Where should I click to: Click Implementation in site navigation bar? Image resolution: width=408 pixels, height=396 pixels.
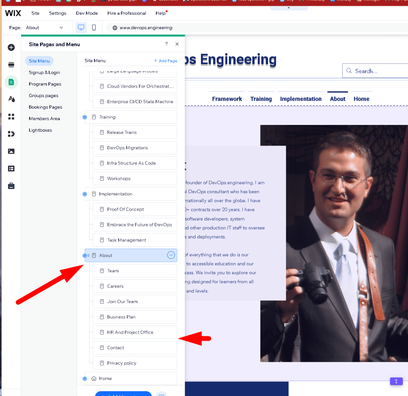click(301, 99)
